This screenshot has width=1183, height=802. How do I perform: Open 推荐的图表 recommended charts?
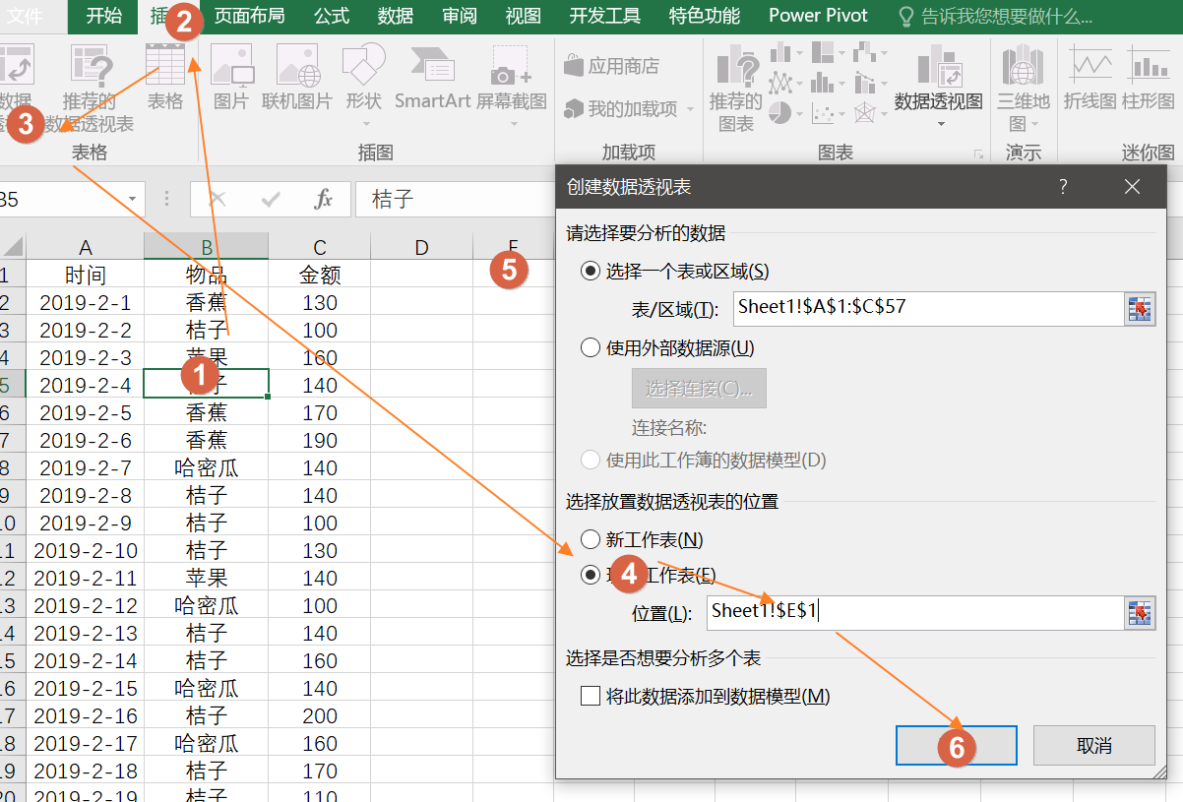click(735, 89)
